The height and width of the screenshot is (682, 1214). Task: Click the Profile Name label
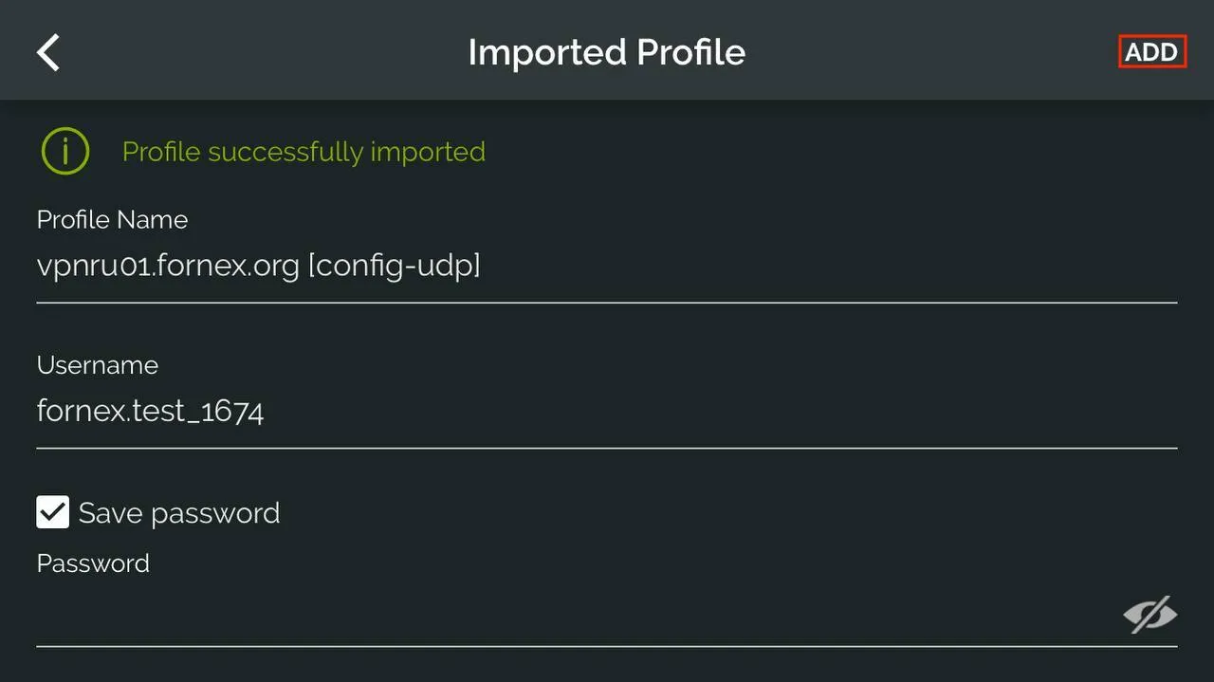(x=112, y=220)
